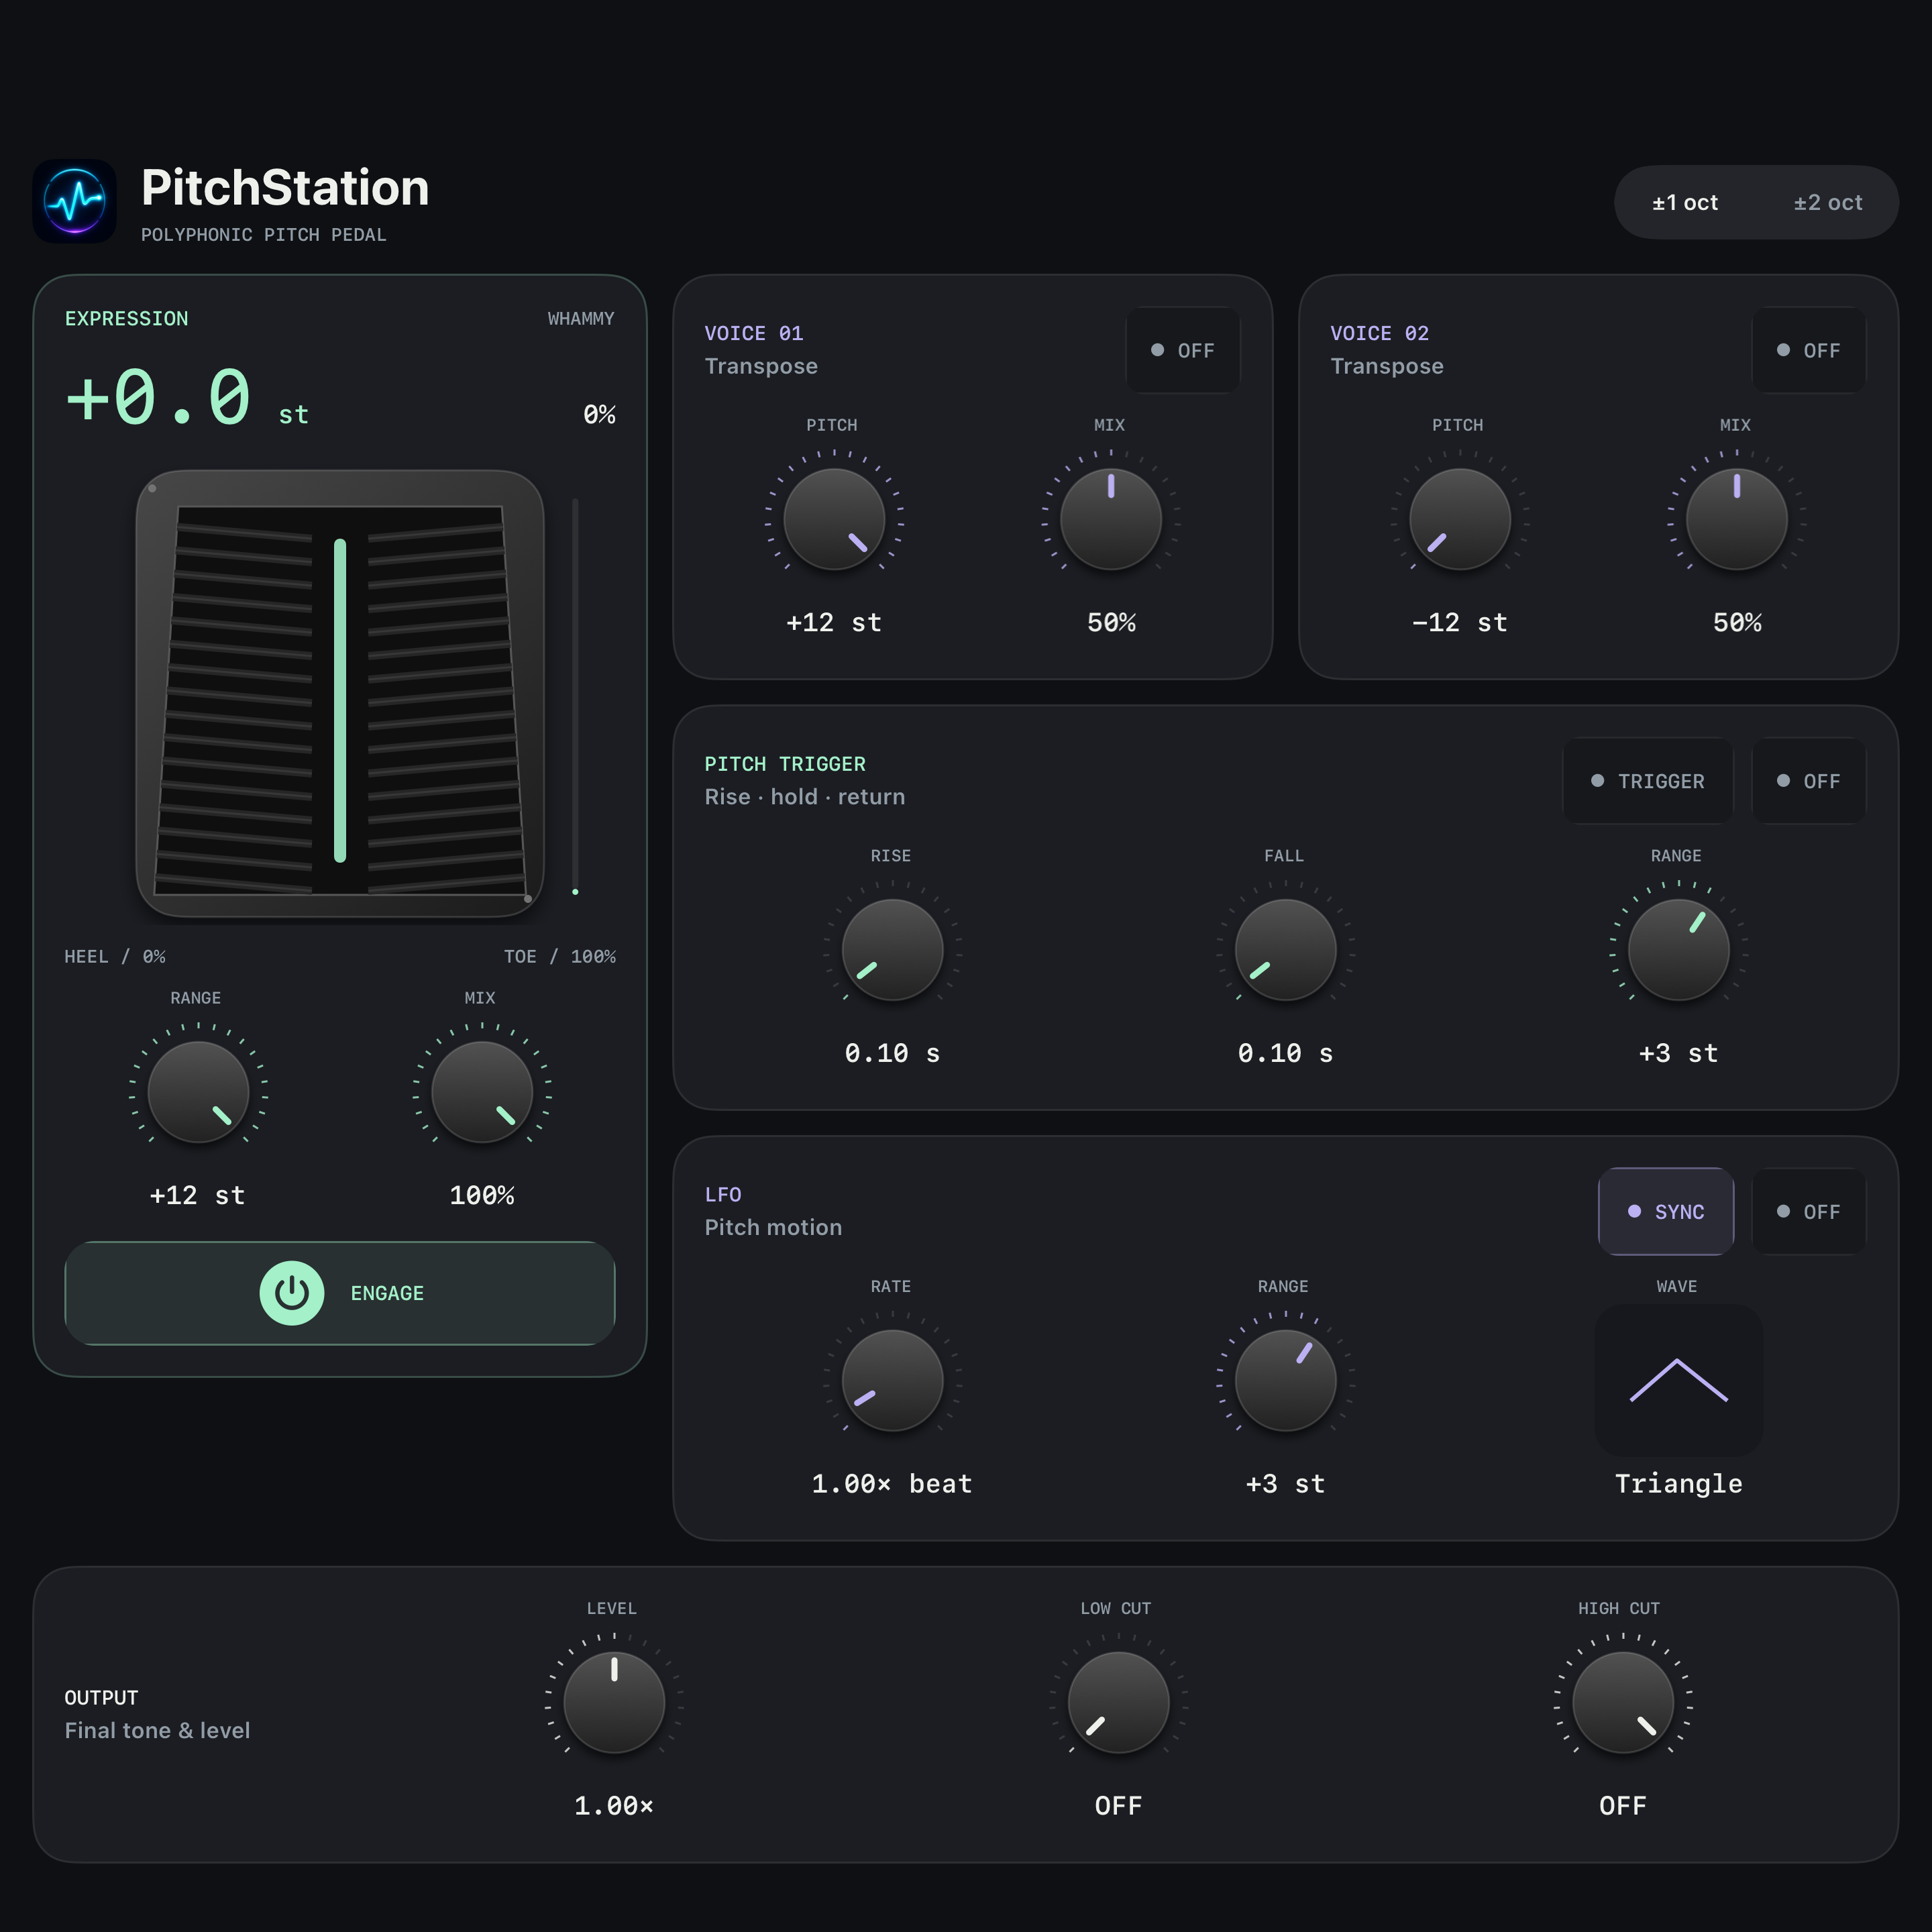Screen dimensions: 1932x1932
Task: Toggle the LFO SYNC button
Action: [1666, 1211]
